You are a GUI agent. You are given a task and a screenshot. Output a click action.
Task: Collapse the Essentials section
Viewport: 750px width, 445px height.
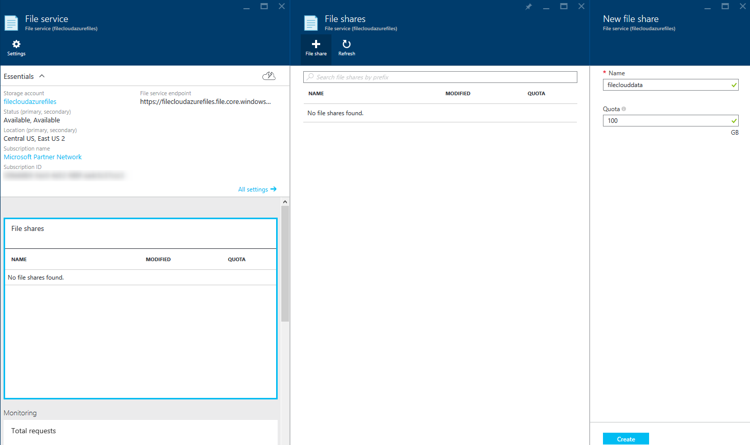click(x=42, y=76)
